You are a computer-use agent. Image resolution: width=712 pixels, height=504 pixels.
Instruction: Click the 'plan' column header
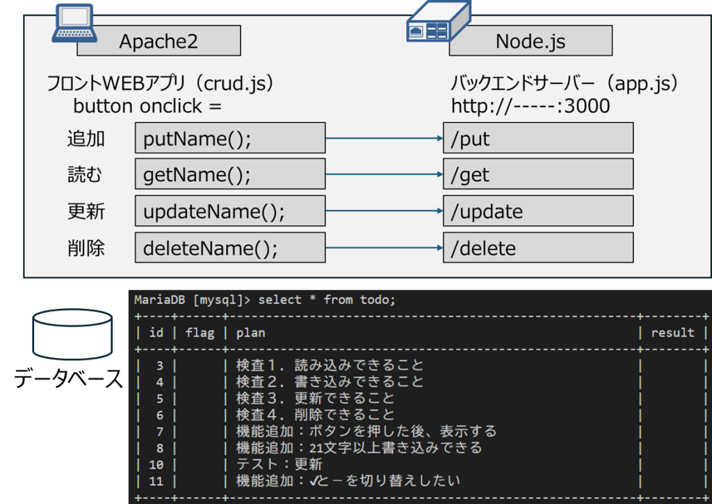250,333
